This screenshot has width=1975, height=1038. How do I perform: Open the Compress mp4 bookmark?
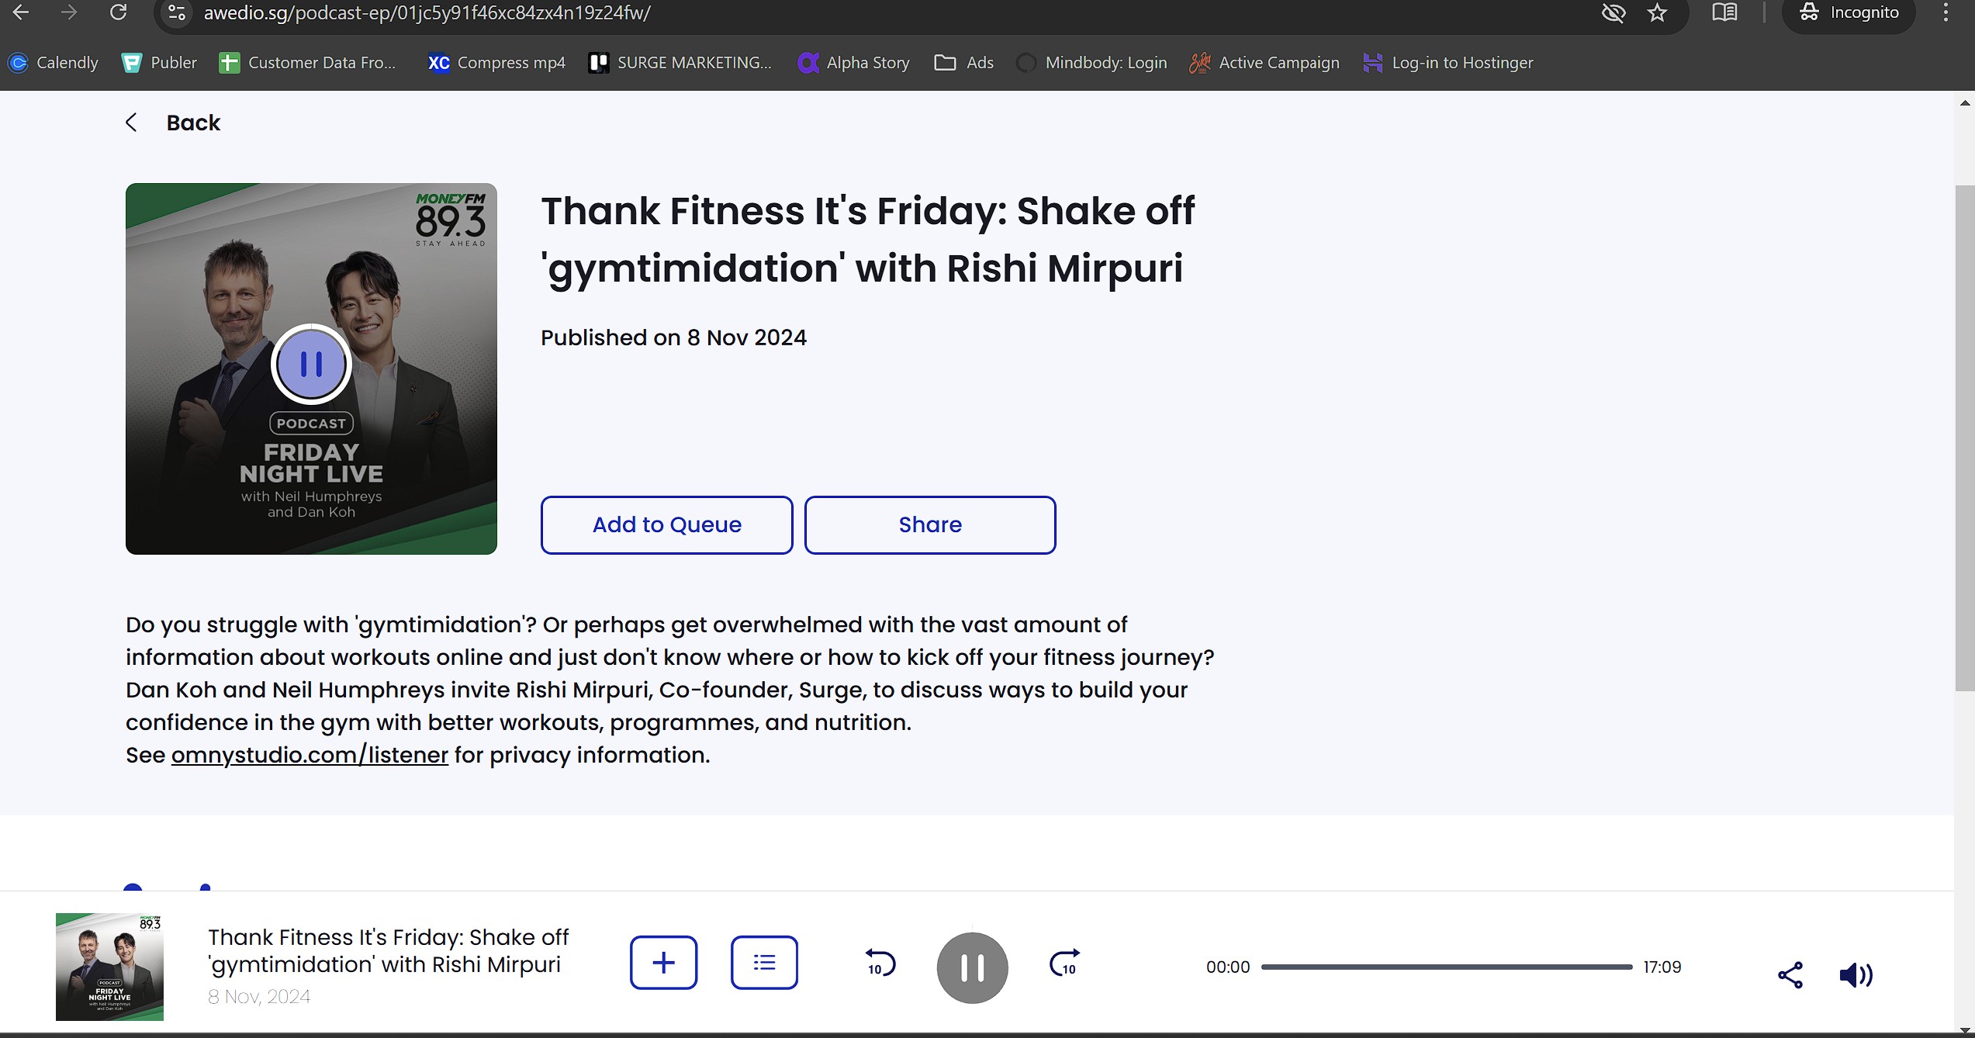[x=497, y=63]
